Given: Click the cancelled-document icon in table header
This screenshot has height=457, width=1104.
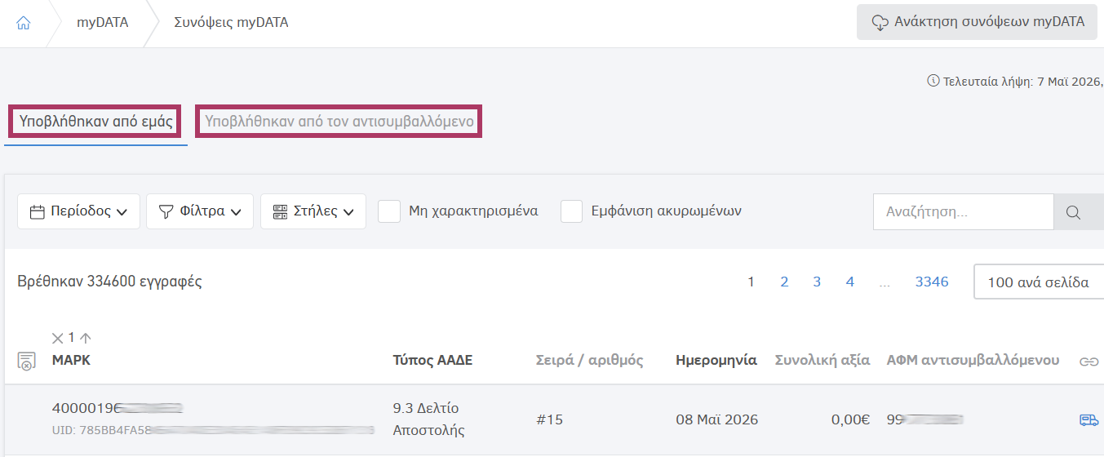Looking at the screenshot, I should pyautogui.click(x=26, y=362).
